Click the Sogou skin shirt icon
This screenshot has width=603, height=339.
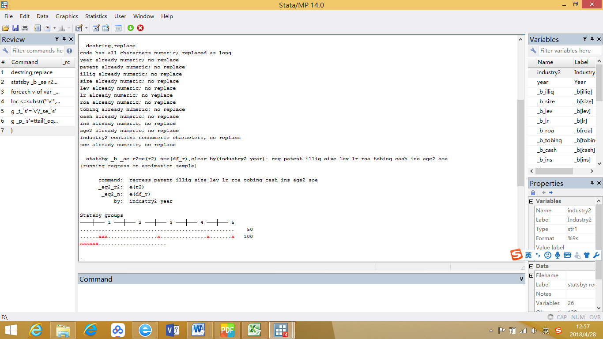pos(587,255)
